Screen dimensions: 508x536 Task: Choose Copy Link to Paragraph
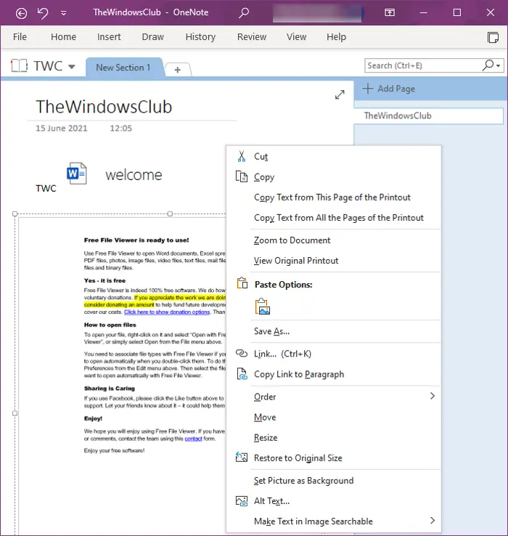coord(334,374)
